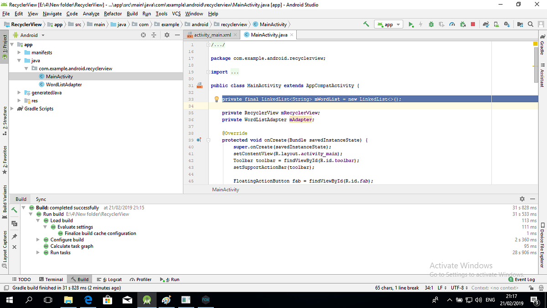Collapse all nodes in the Project panel
The height and width of the screenshot is (308, 547).
[x=154, y=34]
